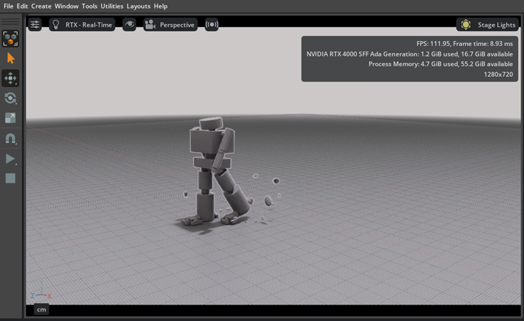Click the sun icon beside Stage Lights
This screenshot has height=321, width=524.
[x=466, y=25]
